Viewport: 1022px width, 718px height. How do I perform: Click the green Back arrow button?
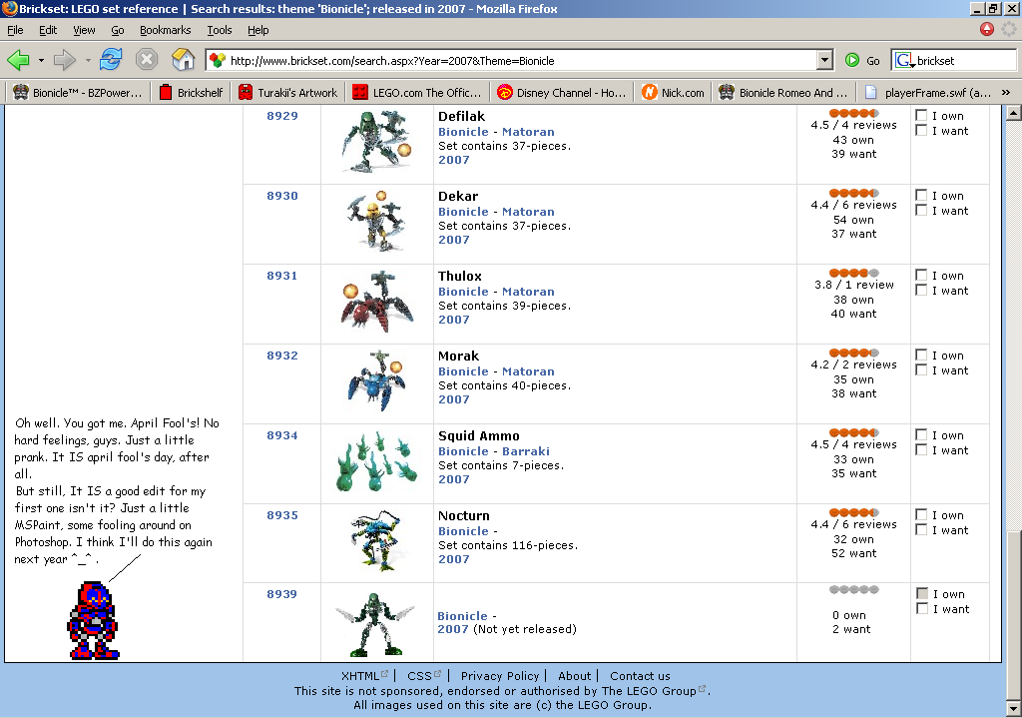coord(18,60)
